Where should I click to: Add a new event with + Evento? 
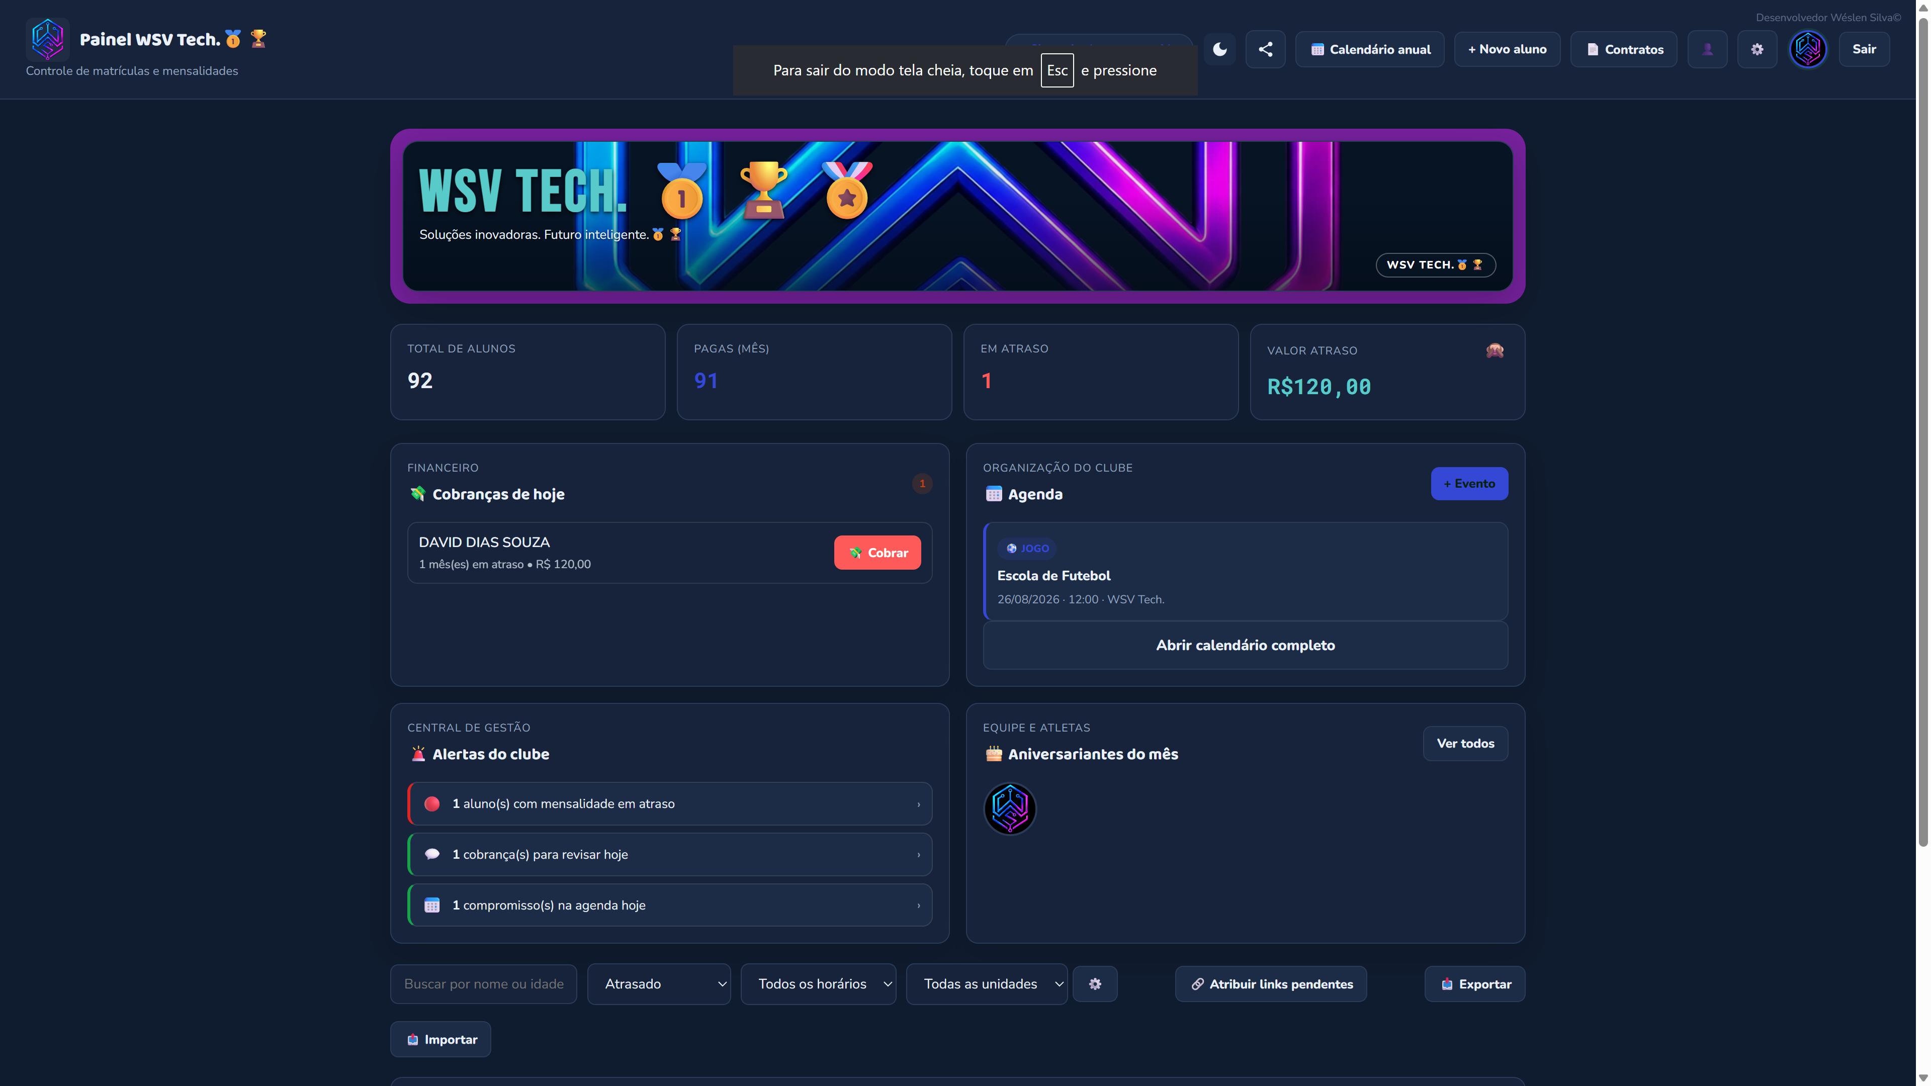[x=1469, y=483]
